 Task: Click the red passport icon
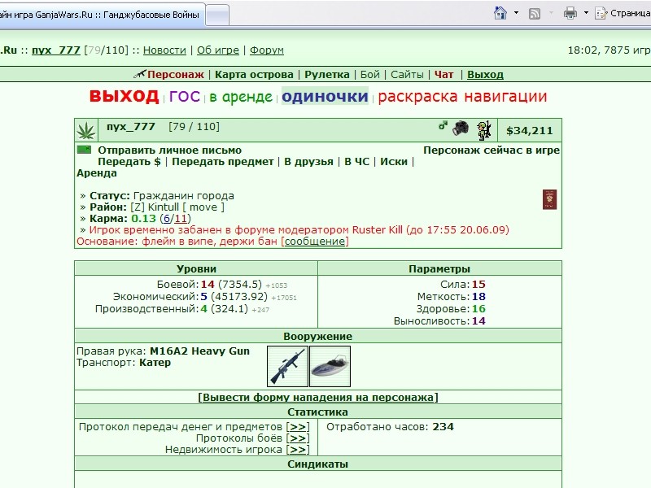pos(549,199)
